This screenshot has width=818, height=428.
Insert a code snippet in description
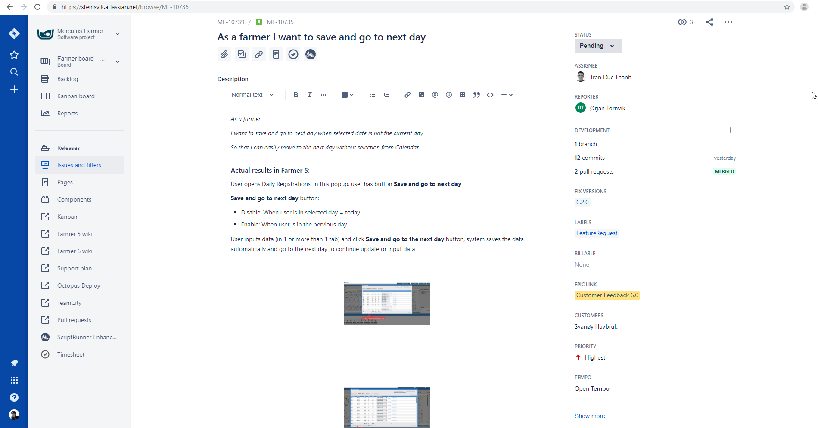click(490, 95)
